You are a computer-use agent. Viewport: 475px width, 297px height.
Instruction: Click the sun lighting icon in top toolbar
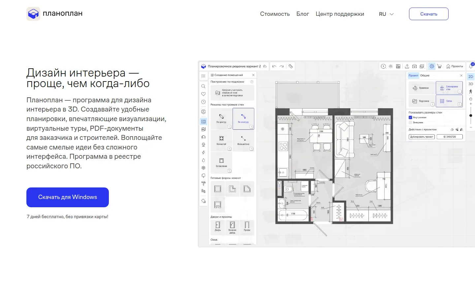tap(391, 66)
